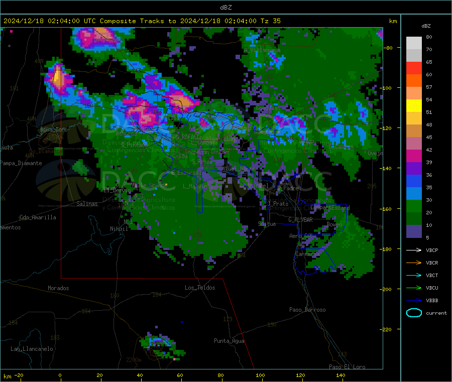Viewport: 452px width, 382px height.
Task: Click the 'VBCU' legend label
Action: click(432, 288)
